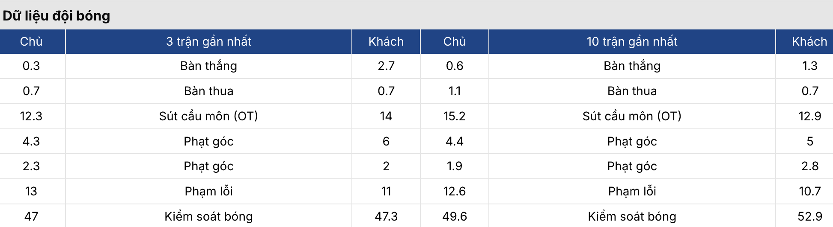This screenshot has width=833, height=227.
Task: Click "Bàn thắng" in the 3-match table
Action: click(x=208, y=66)
